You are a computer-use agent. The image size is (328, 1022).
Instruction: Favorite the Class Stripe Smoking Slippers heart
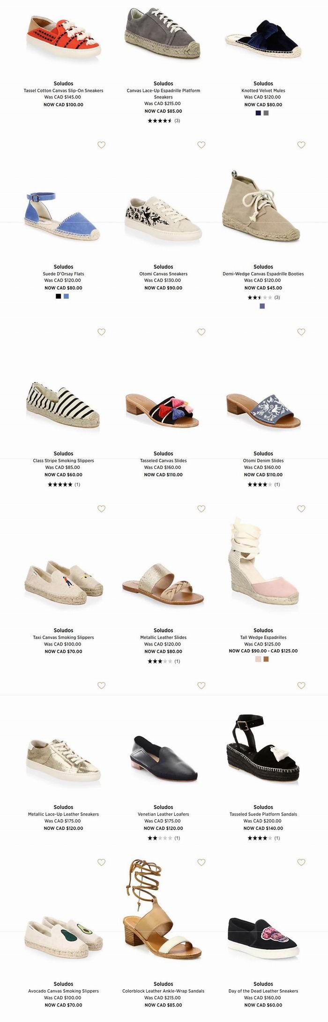[101, 332]
